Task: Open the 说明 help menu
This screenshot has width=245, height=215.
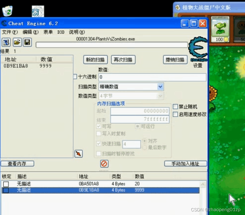Action: 77,32
